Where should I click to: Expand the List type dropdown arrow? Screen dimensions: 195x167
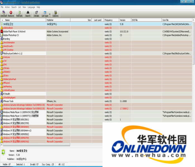50,14
